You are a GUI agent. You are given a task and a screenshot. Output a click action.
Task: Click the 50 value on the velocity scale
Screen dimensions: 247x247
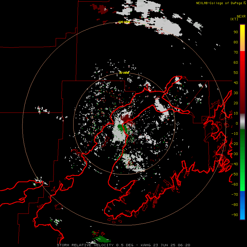(236, 73)
